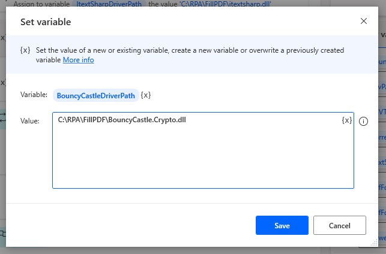Close the Set variable dialog
Image resolution: width=386 pixels, height=254 pixels.
pyautogui.click(x=364, y=21)
